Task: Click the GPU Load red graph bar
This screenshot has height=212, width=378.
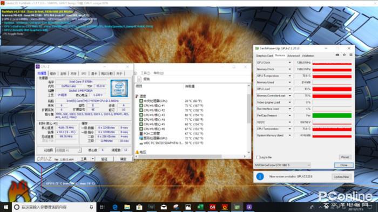Action: point(332,89)
